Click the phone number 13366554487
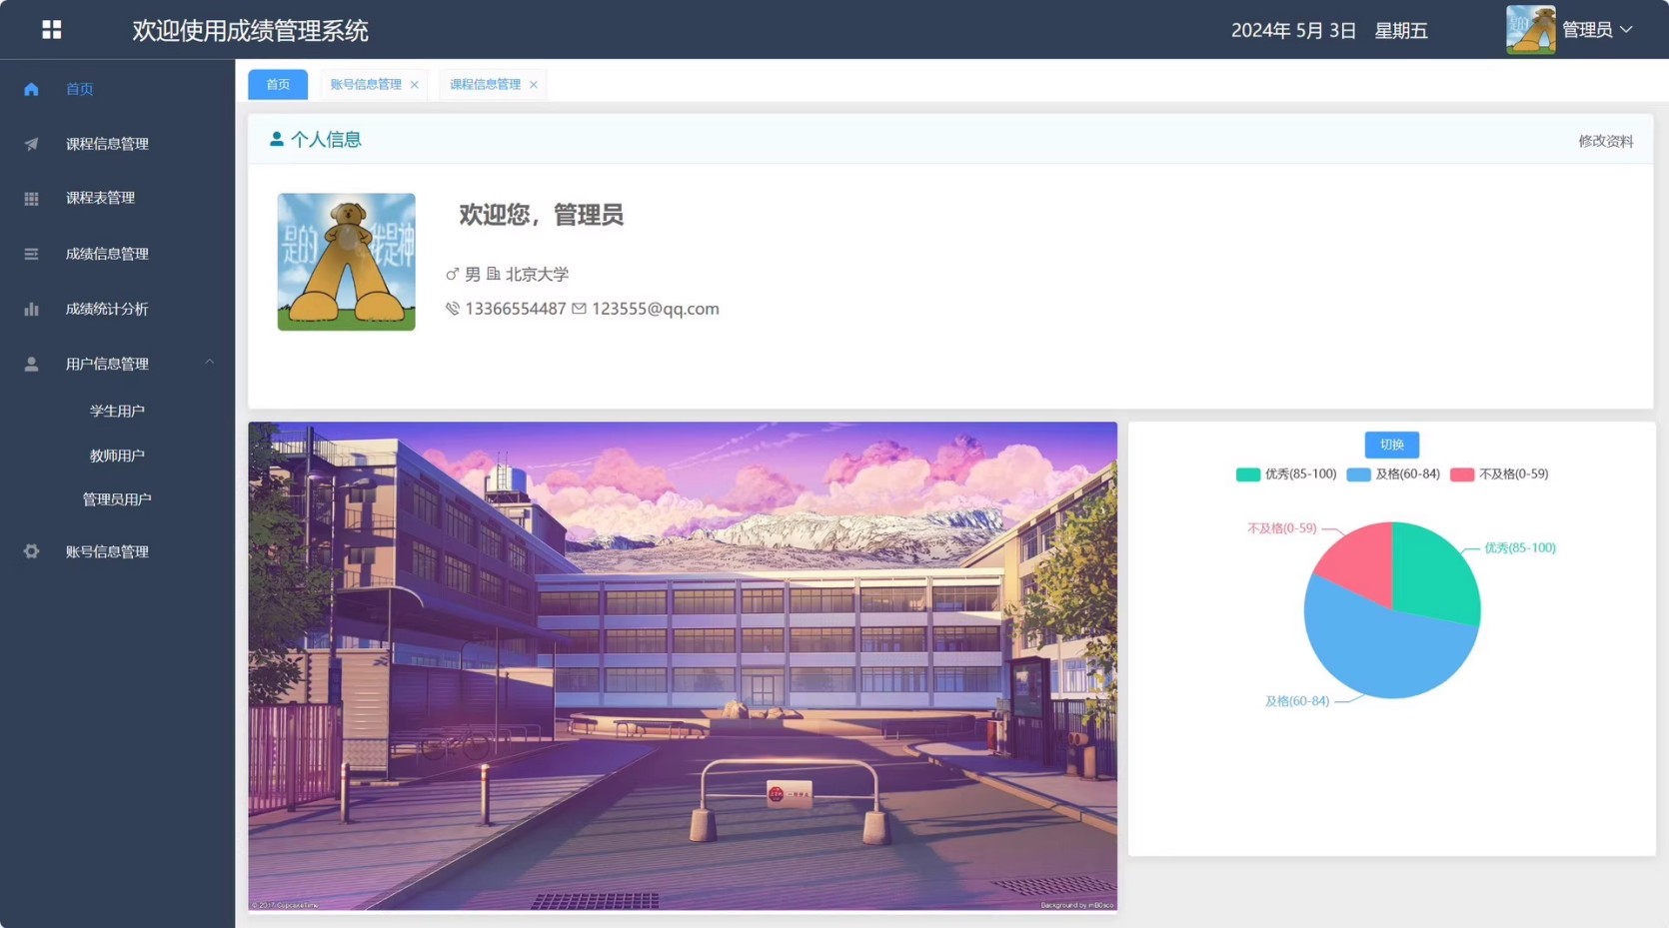The height and width of the screenshot is (928, 1669). pyautogui.click(x=515, y=309)
